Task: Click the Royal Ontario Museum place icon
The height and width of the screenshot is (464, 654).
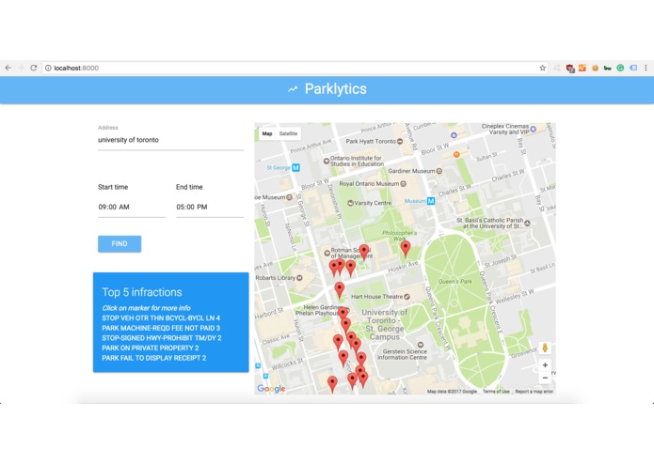Action: pos(404,183)
